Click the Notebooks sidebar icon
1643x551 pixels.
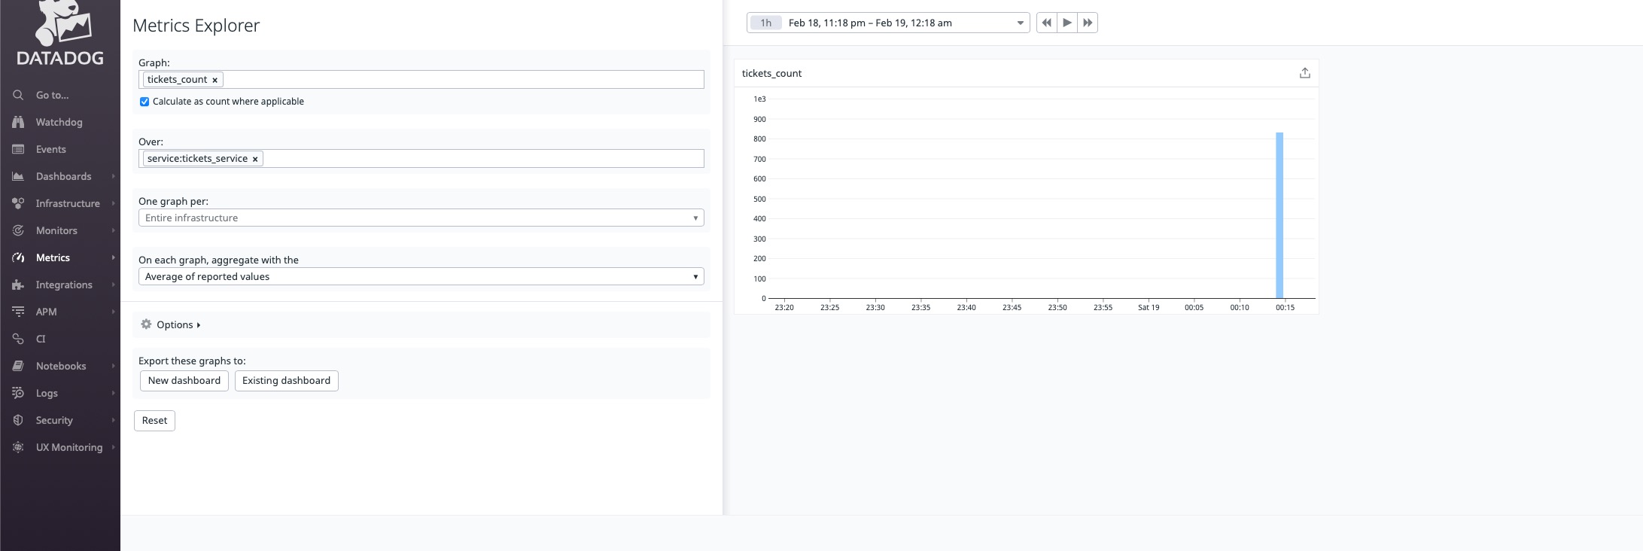(x=18, y=366)
